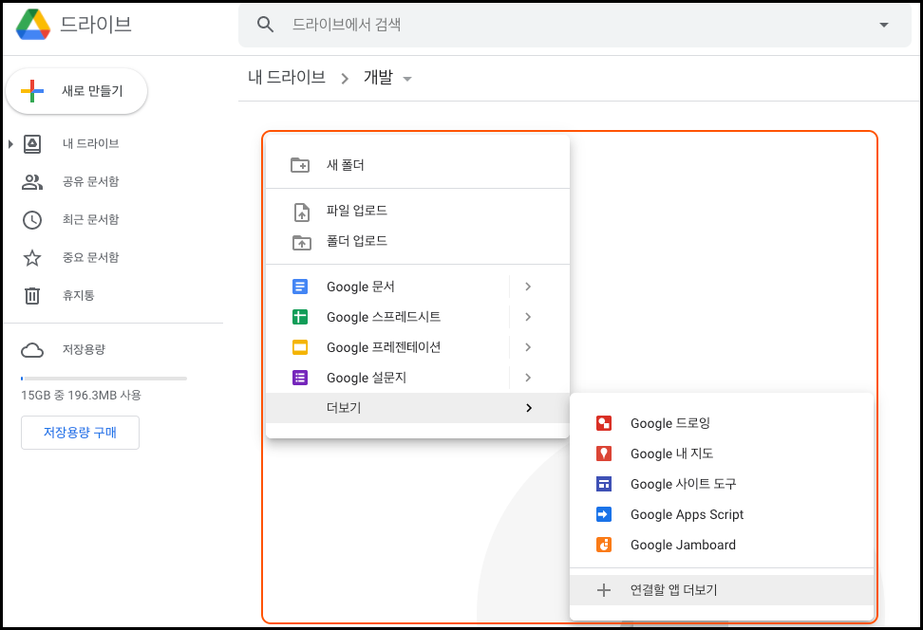
Task: Click the orange Google Jamboard icon
Action: tap(604, 545)
